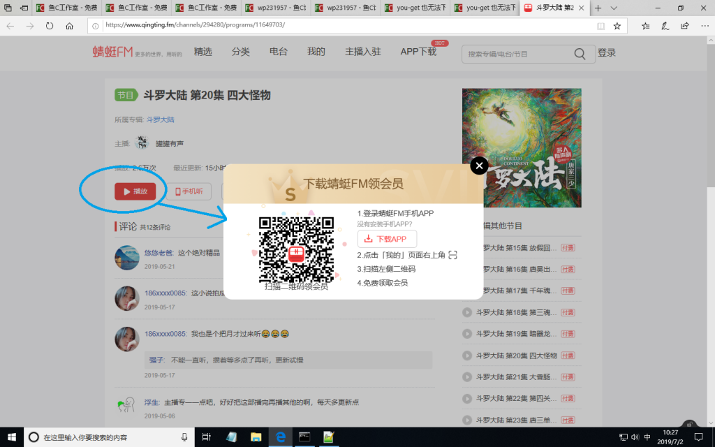Open the Action Center notification icon
This screenshot has width=715, height=447.
pos(698,437)
